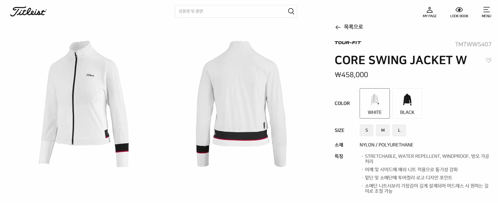View the back jacket image
Viewport: 498px width, 203px height.
pyautogui.click(x=242, y=104)
